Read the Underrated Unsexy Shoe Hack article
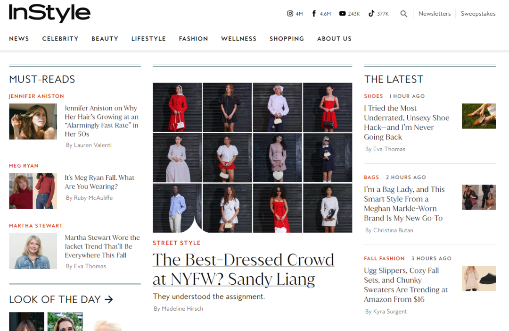The height and width of the screenshot is (331, 509). tap(406, 123)
